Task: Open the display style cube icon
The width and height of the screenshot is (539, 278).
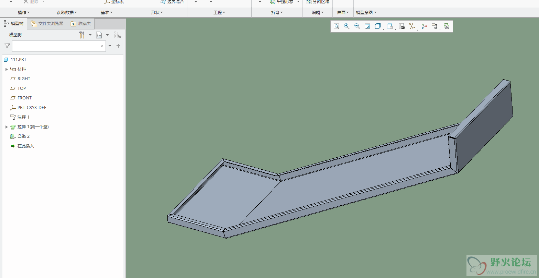Action: 377,26
